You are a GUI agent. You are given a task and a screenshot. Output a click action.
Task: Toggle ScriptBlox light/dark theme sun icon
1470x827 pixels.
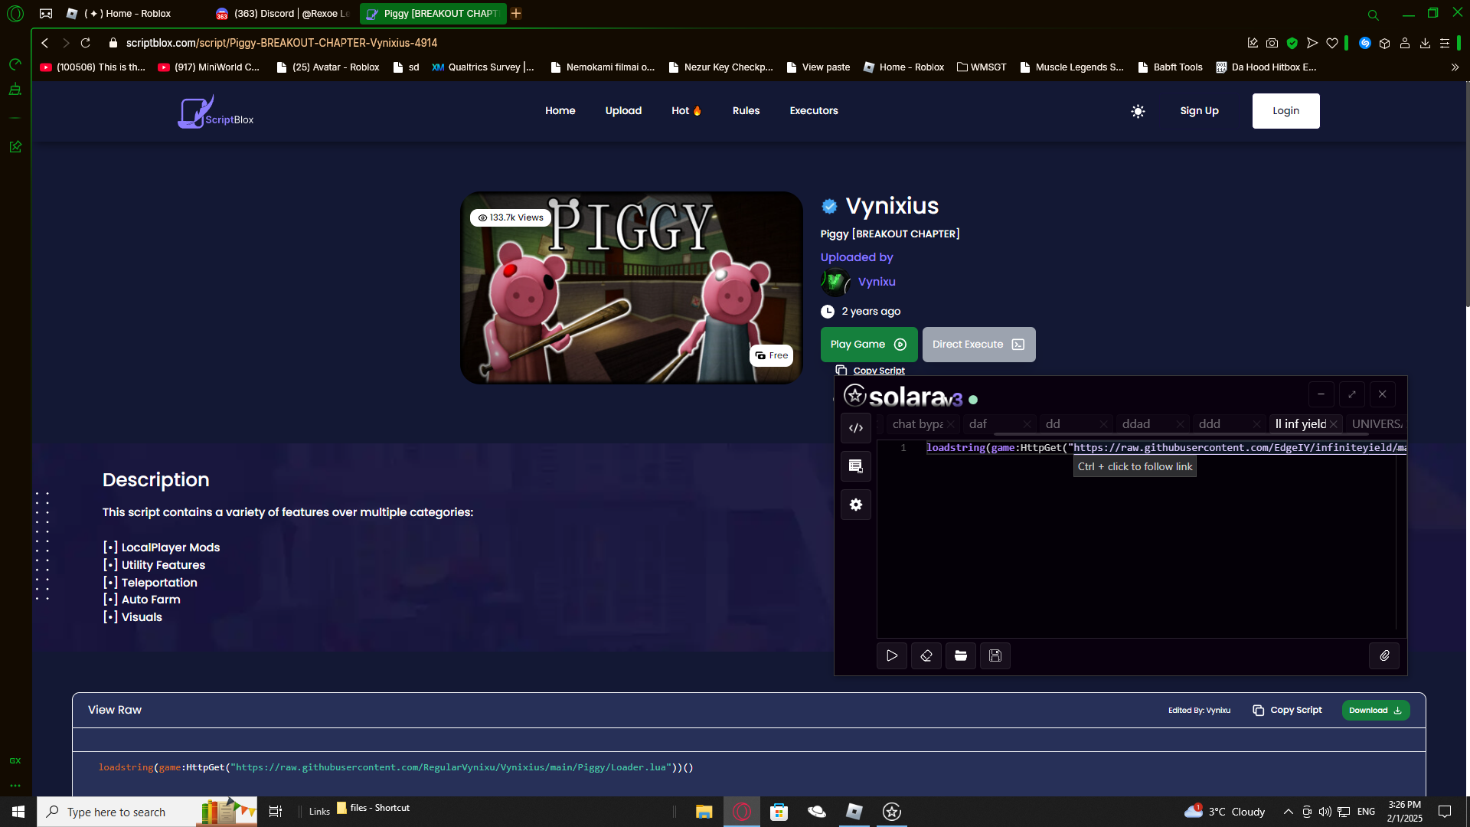pyautogui.click(x=1138, y=111)
